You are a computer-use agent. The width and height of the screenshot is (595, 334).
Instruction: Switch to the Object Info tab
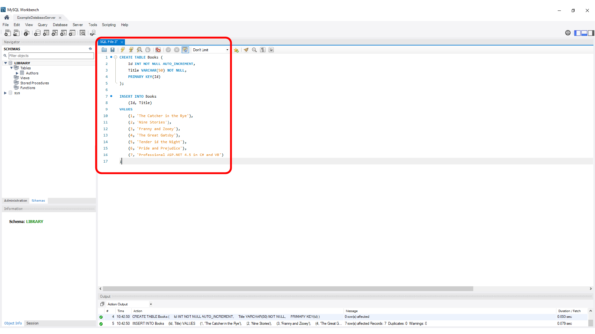pos(13,323)
